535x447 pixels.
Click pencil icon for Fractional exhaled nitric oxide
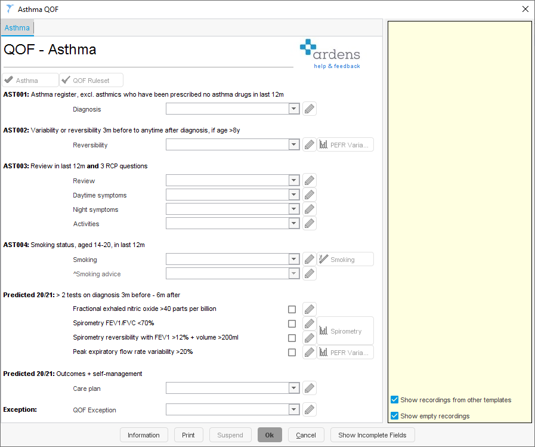click(310, 309)
